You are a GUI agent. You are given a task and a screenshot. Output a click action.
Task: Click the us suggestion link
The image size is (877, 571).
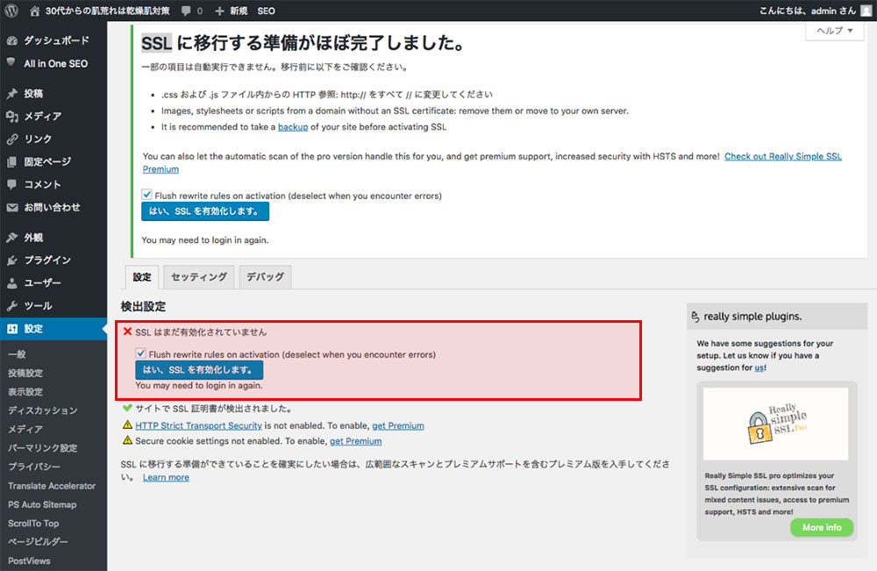point(759,368)
